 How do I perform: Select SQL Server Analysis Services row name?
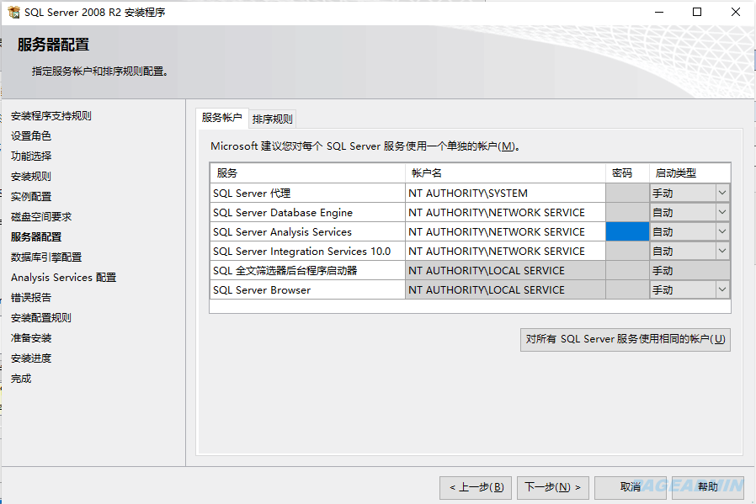coord(307,231)
